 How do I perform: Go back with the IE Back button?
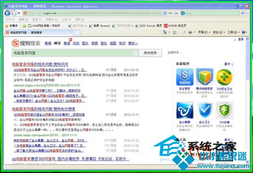7,13
